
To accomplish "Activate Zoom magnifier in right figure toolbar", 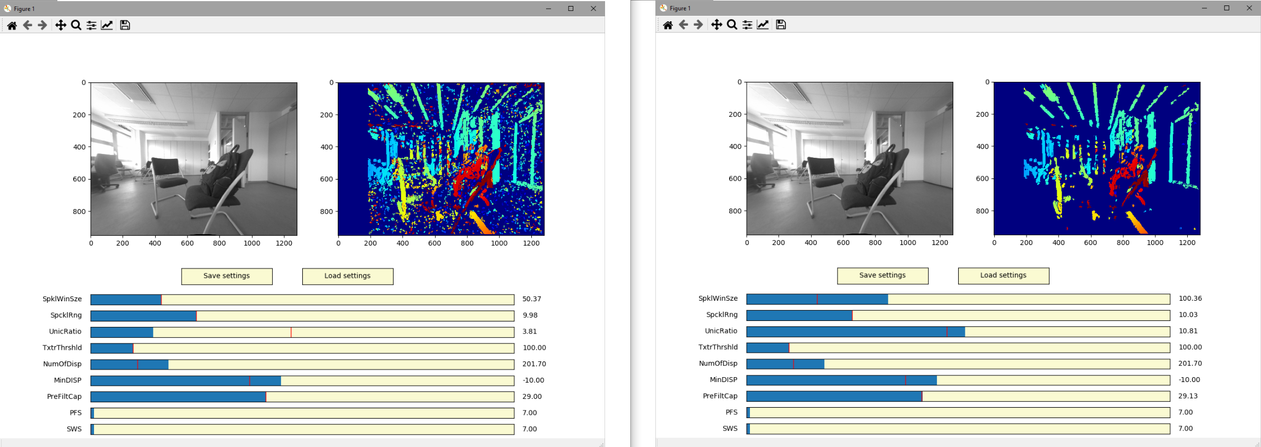I will (x=732, y=25).
